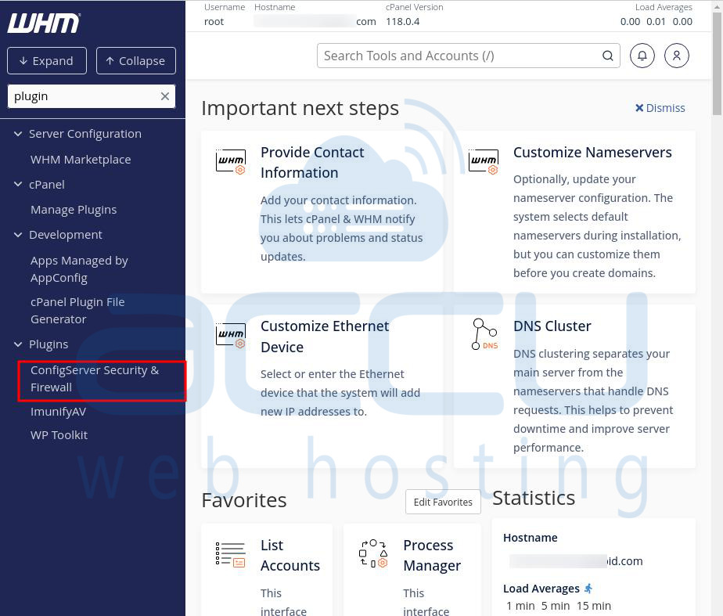Open DNS Cluster link
723x616 pixels.
pyautogui.click(x=552, y=326)
